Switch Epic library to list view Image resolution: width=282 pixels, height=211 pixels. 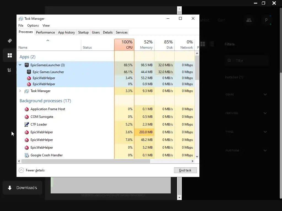pyautogui.click(x=212, y=44)
